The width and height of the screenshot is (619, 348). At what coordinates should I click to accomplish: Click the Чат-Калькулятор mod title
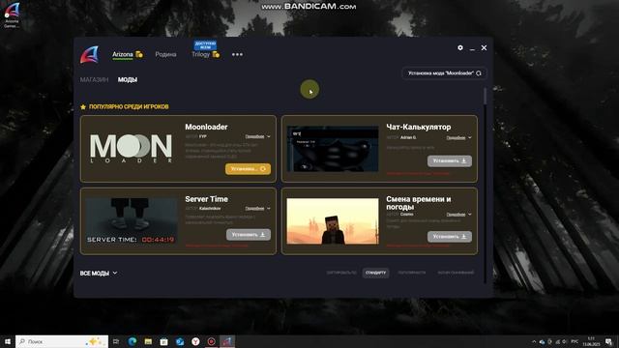pos(419,127)
